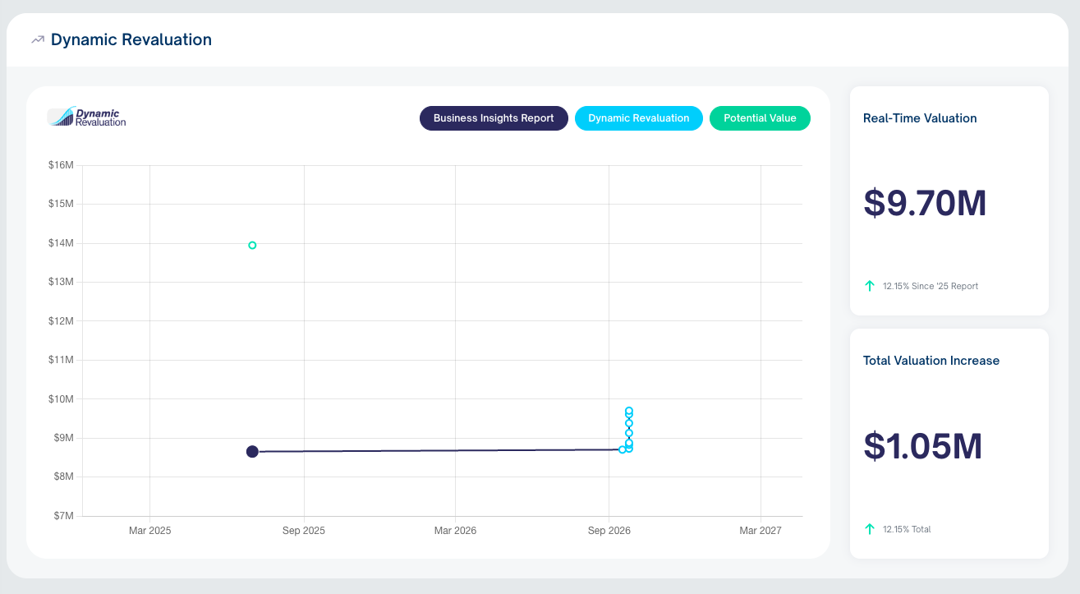This screenshot has width=1080, height=594.
Task: Click the "12.15% Total" text
Action: 907,529
